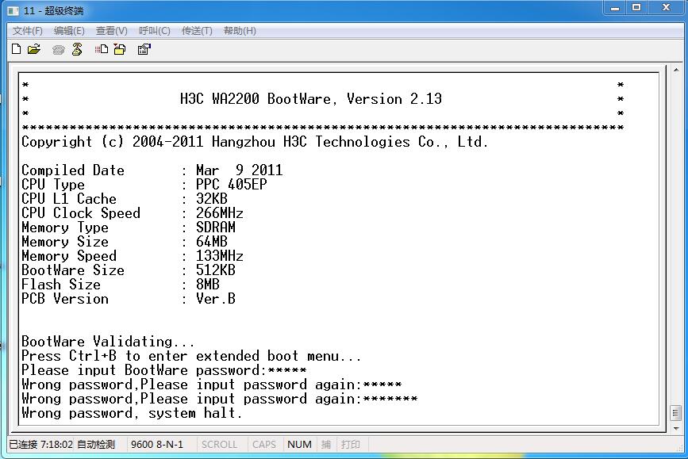The width and height of the screenshot is (688, 459).
Task: Click the vertical scrollbar thumb
Action: click(x=676, y=413)
